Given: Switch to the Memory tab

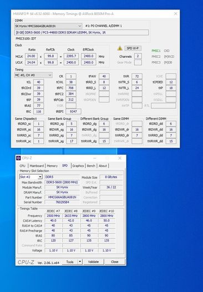Looking at the screenshot, I should click(52, 166).
